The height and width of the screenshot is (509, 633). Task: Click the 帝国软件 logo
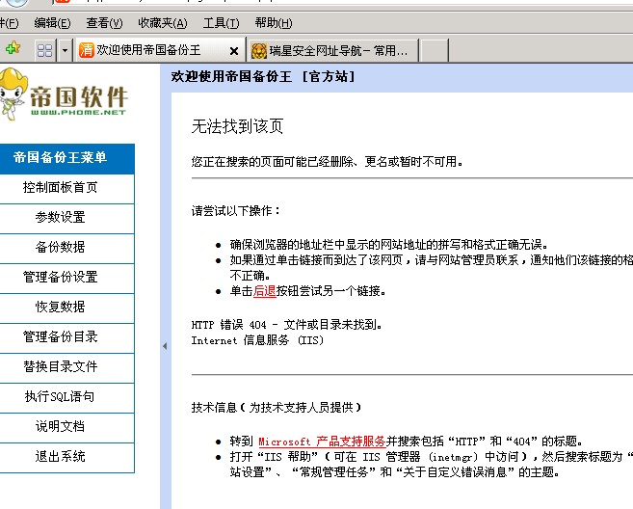[x=64, y=96]
